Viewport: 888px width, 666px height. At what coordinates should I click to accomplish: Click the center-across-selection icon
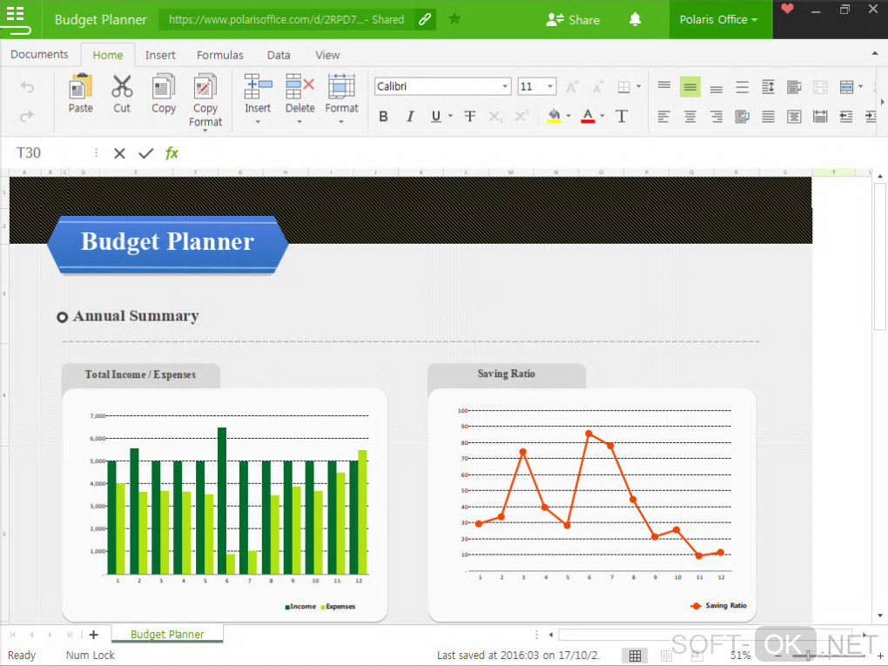pyautogui.click(x=794, y=117)
